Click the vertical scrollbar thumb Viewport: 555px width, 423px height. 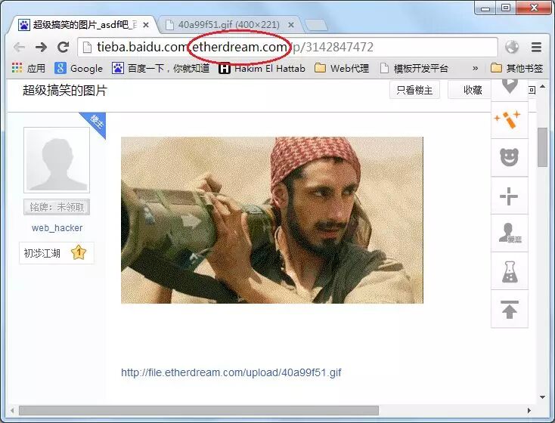pyautogui.click(x=542, y=147)
